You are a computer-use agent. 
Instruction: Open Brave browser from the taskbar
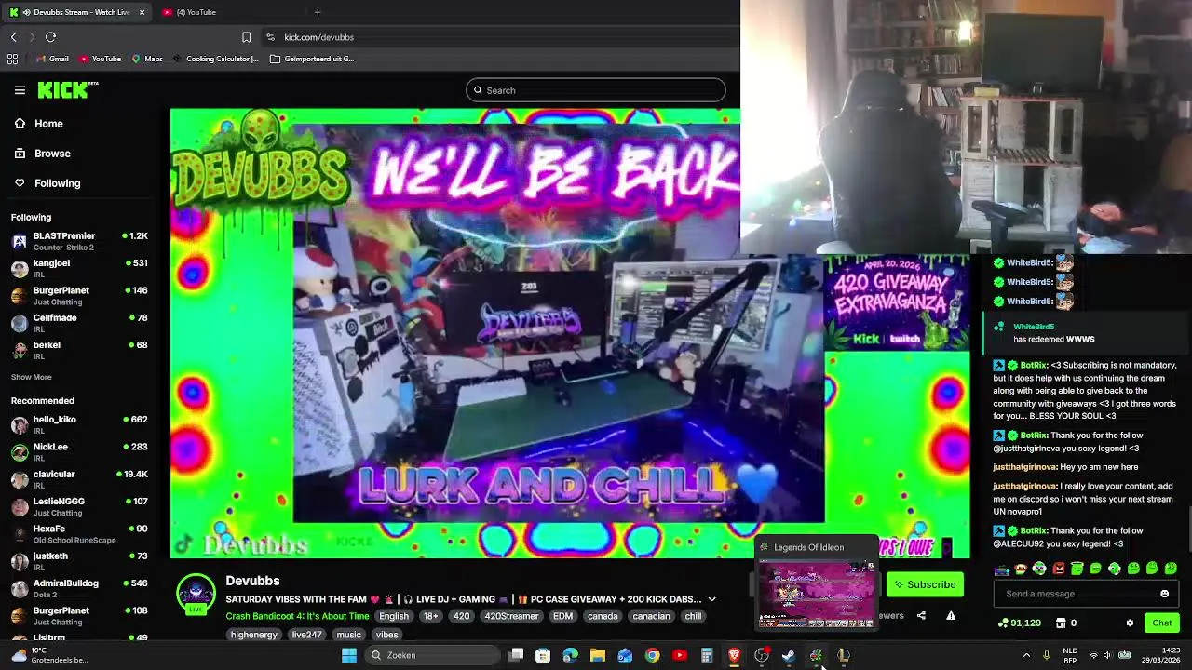(x=734, y=655)
